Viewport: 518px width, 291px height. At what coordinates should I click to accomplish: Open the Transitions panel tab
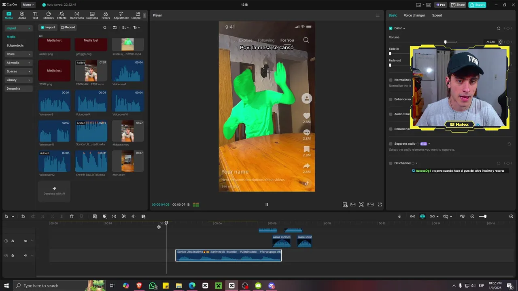click(76, 15)
